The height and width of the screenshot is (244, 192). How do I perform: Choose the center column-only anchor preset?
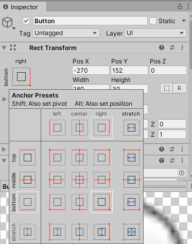point(79,127)
